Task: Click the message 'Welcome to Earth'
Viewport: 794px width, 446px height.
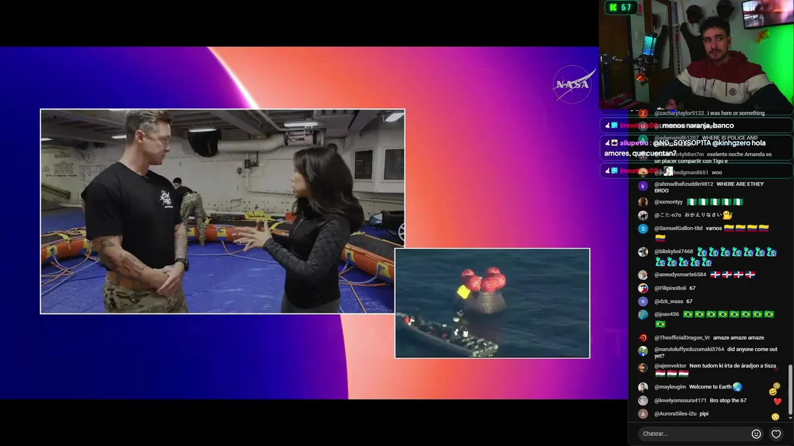Action: 710,387
